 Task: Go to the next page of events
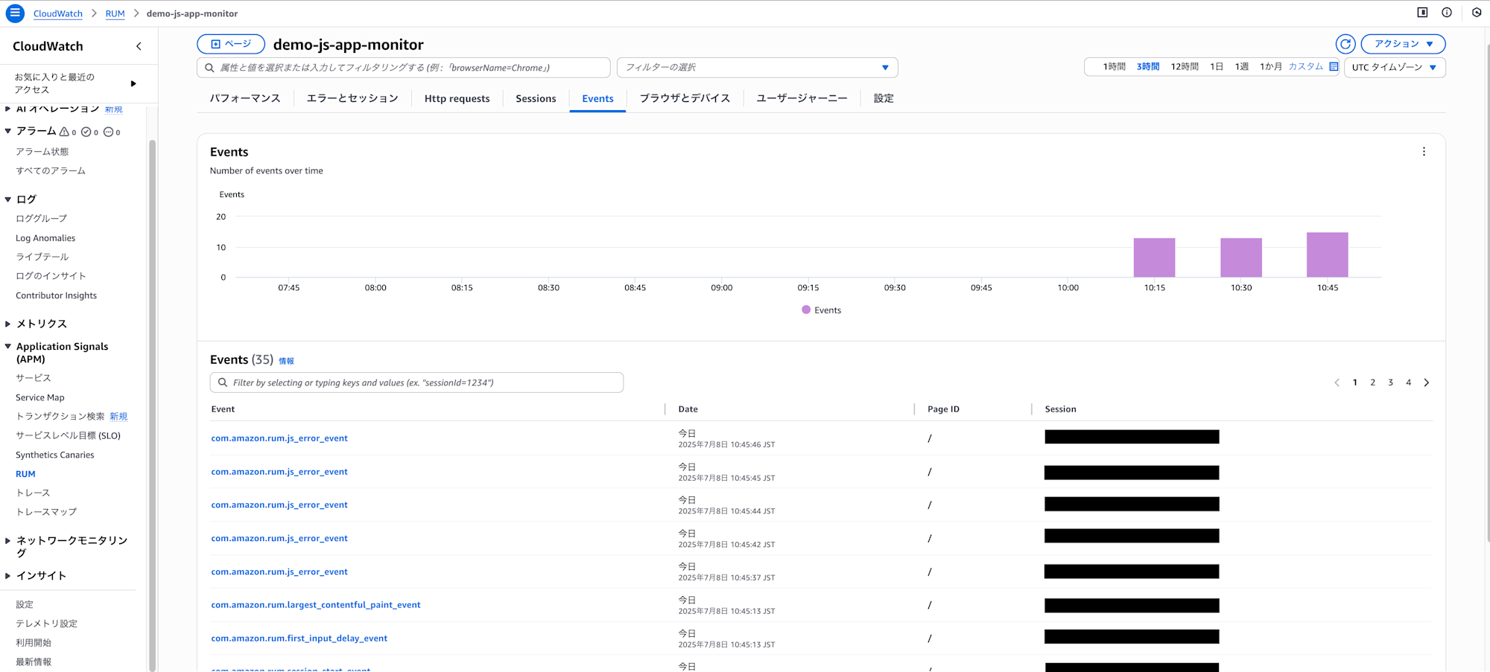[1427, 383]
